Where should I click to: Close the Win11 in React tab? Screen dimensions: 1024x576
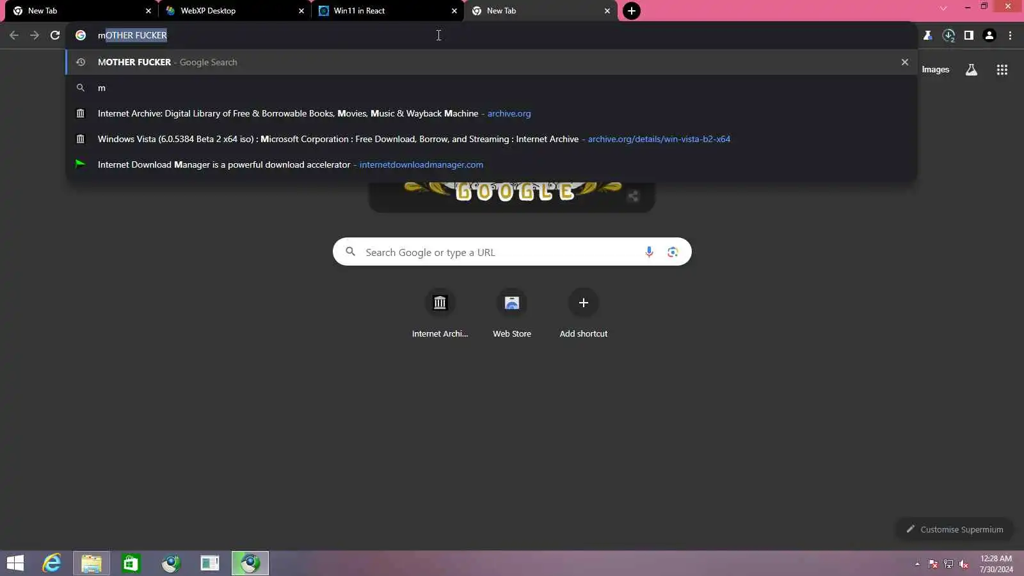[x=454, y=11]
